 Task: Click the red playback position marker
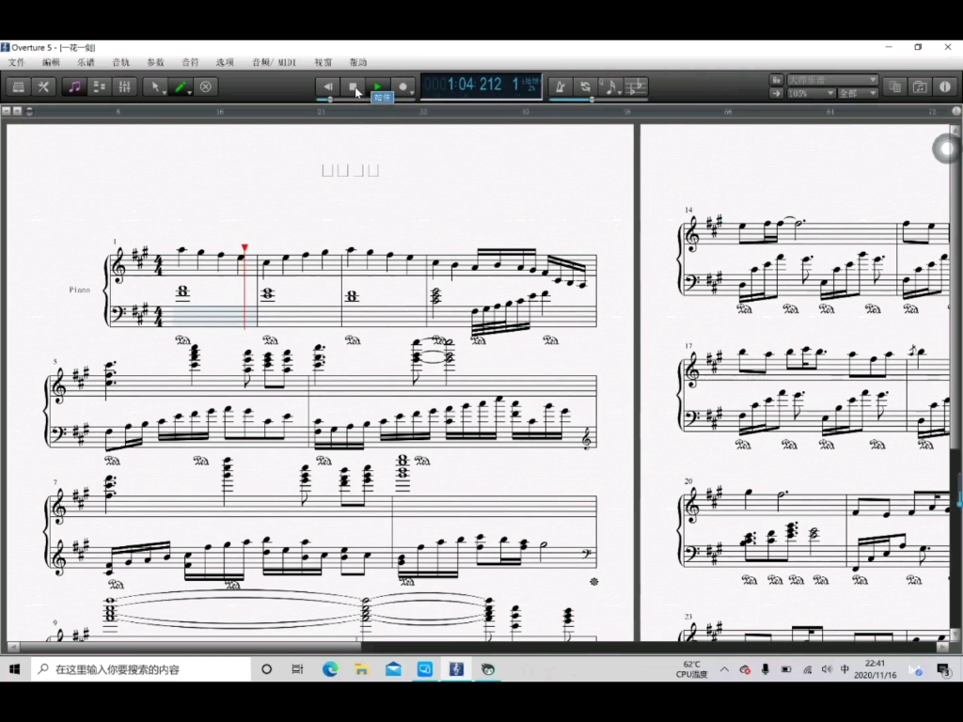point(245,247)
